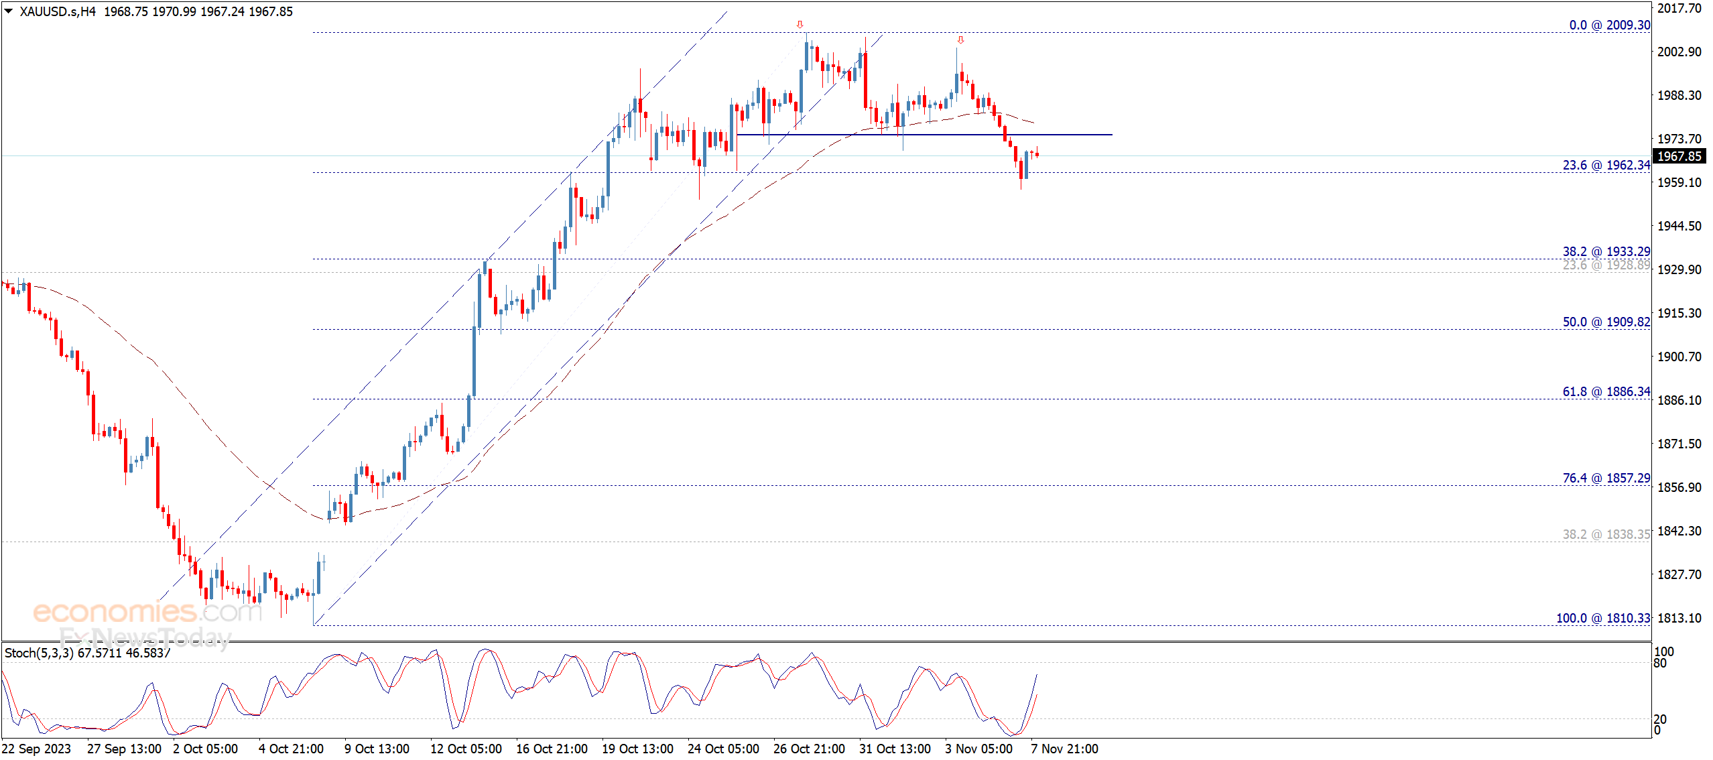1713x760 pixels.
Task: Open the economies.com watermark link
Action: 147,611
